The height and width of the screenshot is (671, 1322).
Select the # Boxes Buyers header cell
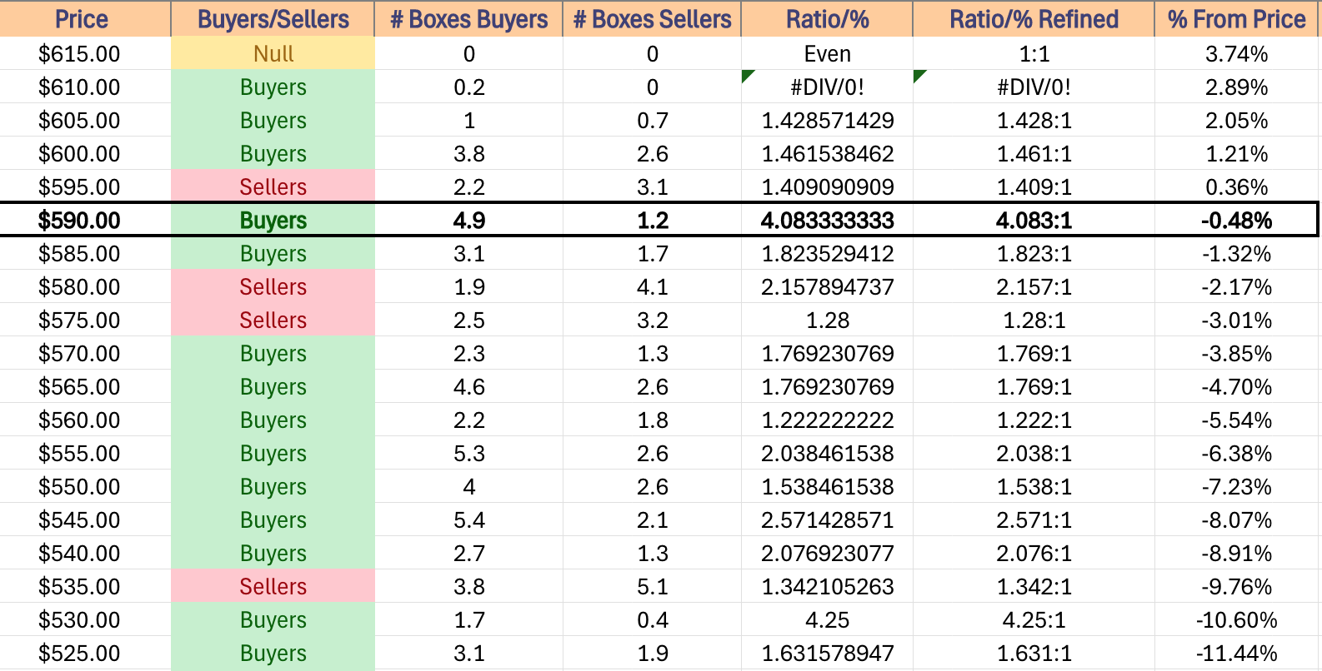(468, 18)
